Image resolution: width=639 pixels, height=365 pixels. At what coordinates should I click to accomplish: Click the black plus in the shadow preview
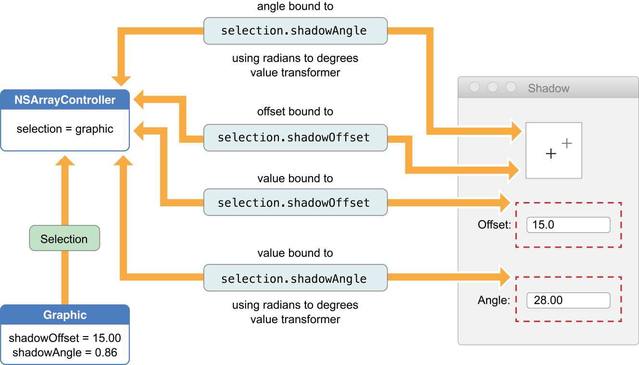tap(551, 154)
